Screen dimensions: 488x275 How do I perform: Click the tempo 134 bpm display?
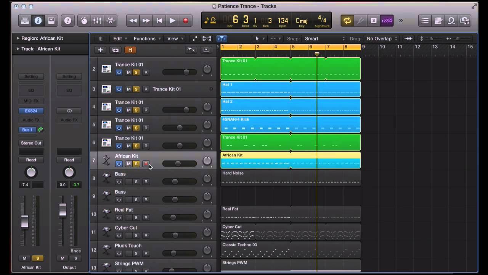point(283,21)
